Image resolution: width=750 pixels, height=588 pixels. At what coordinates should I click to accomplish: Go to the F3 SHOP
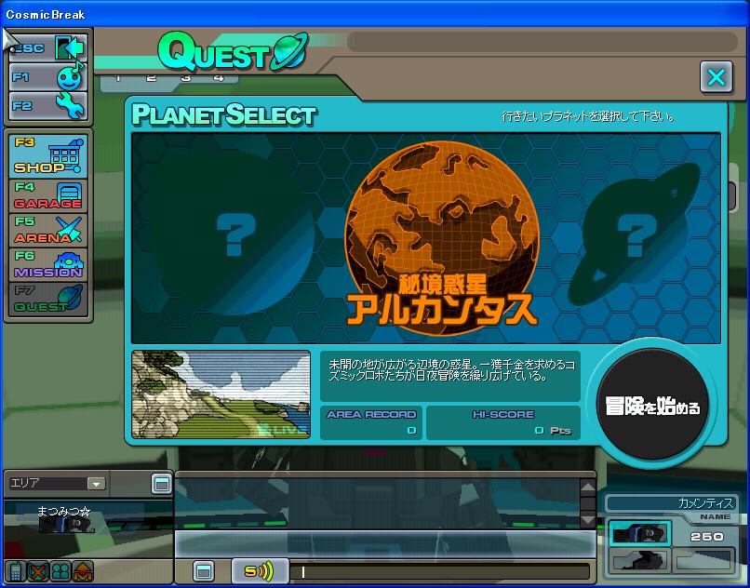(47, 156)
